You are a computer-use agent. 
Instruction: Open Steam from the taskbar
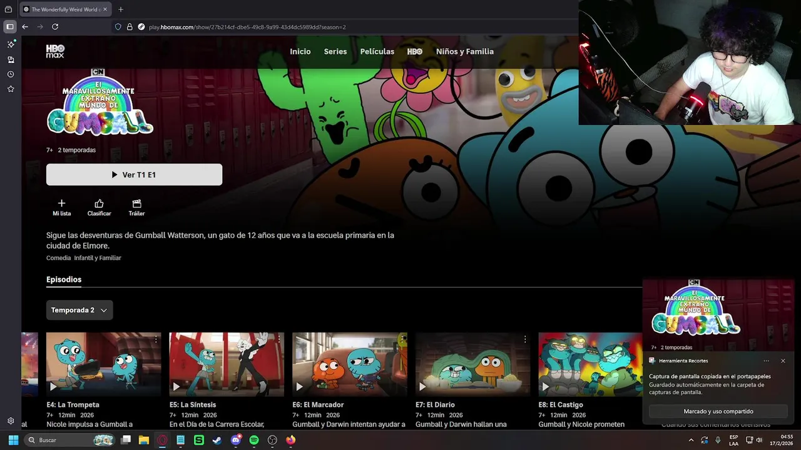point(217,440)
